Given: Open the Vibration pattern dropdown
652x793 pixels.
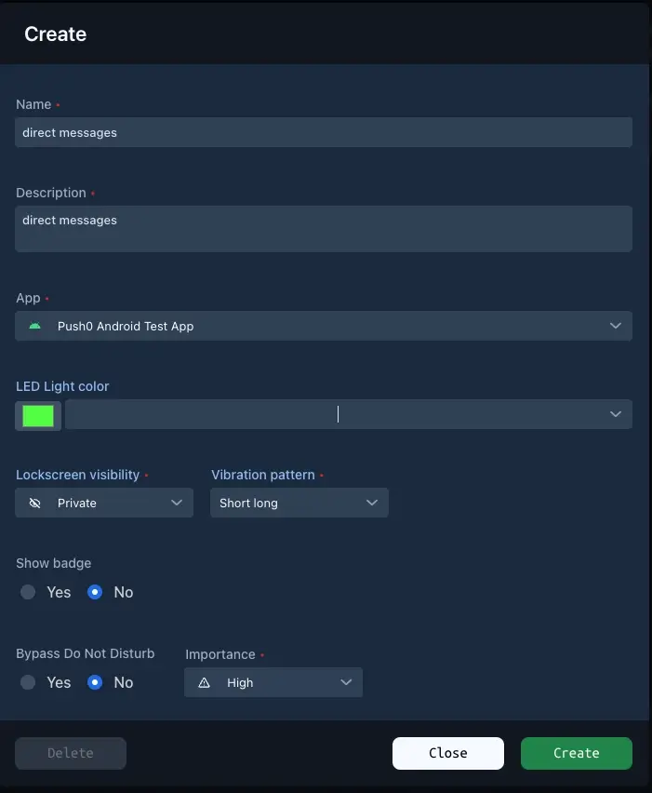Looking at the screenshot, I should pos(299,503).
